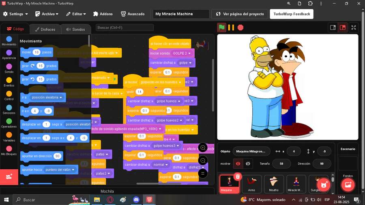
Task: Click the mover 10 pasos block
Action: 36,52
